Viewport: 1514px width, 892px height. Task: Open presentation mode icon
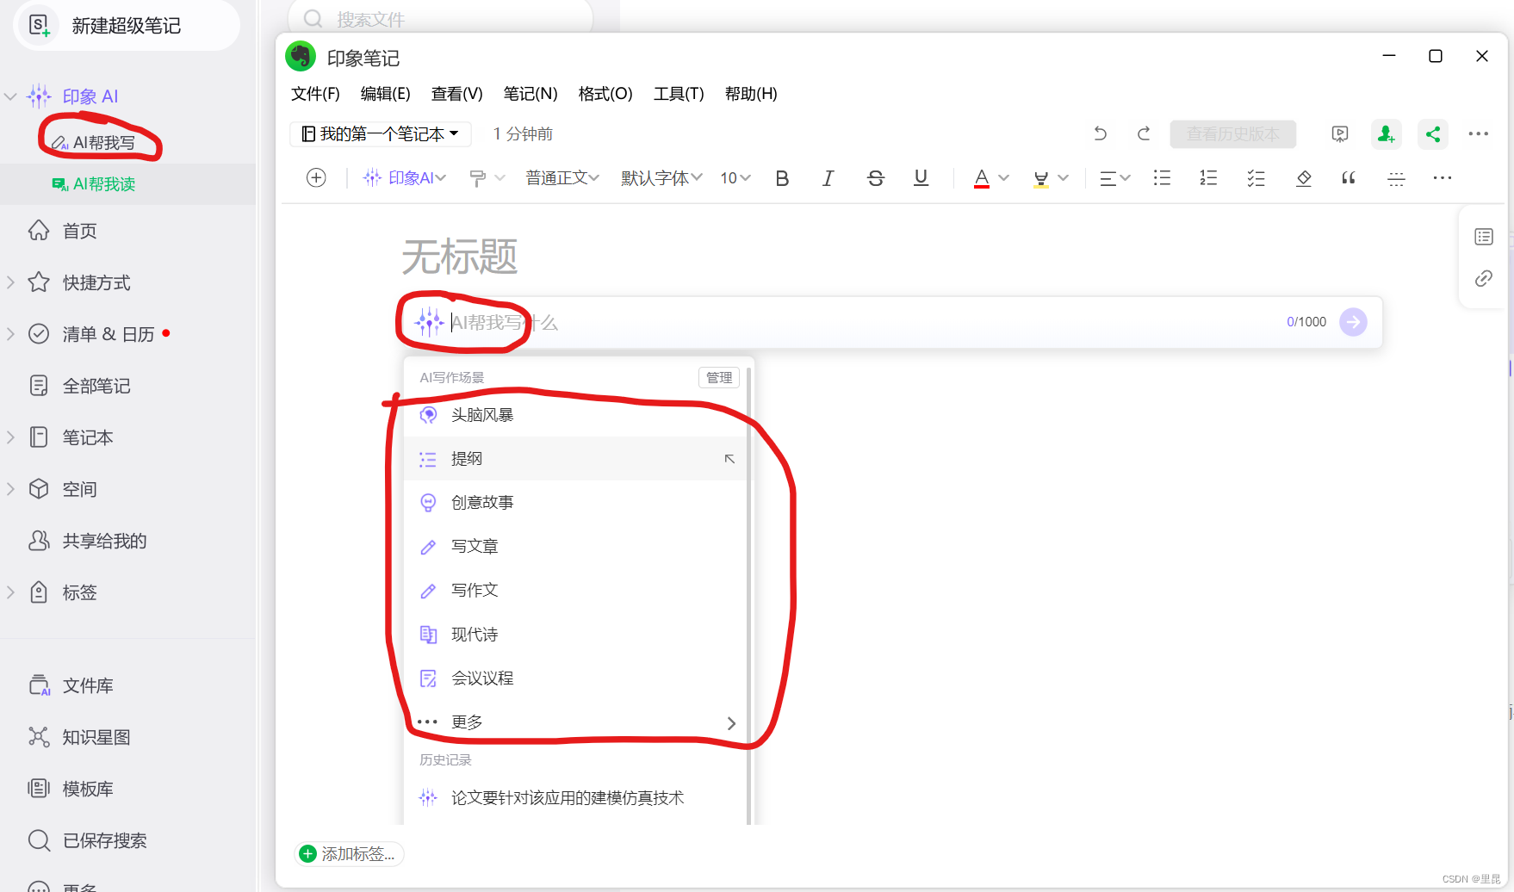(x=1340, y=133)
